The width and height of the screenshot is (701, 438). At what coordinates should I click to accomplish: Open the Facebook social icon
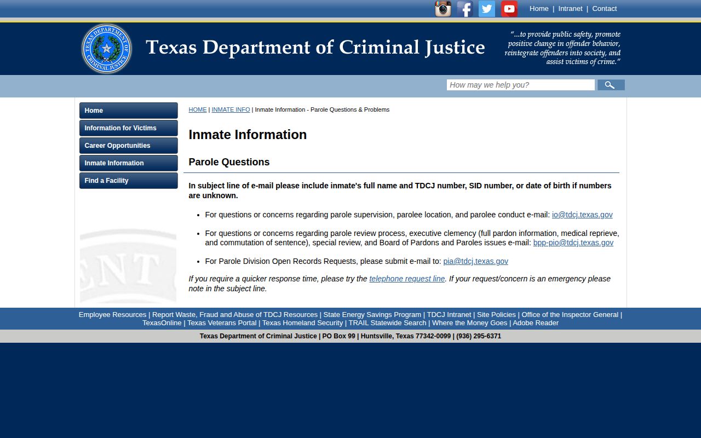point(465,9)
